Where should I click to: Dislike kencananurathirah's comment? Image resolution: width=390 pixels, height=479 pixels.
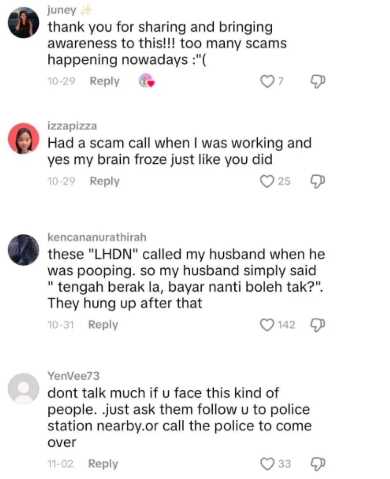click(x=318, y=325)
